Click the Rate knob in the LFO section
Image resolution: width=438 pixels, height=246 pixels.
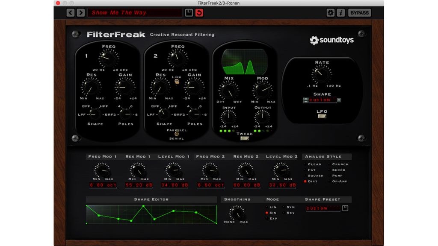[321, 74]
